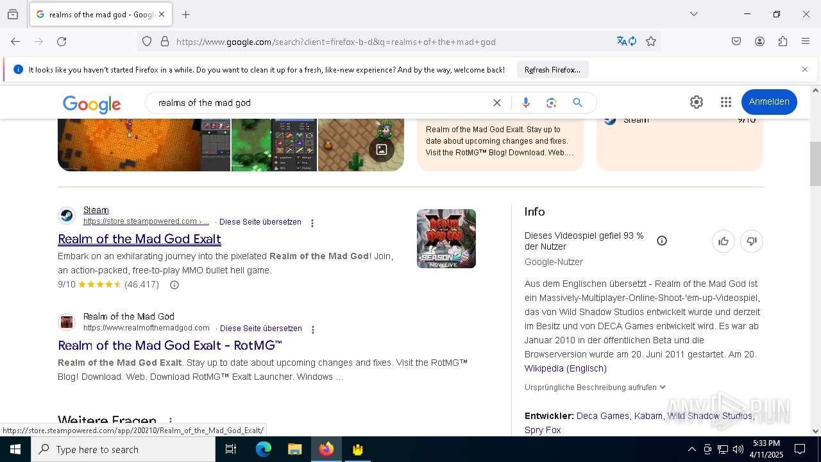This screenshot has width=821, height=462.
Task: Show hidden system tray icons
Action: (x=691, y=449)
